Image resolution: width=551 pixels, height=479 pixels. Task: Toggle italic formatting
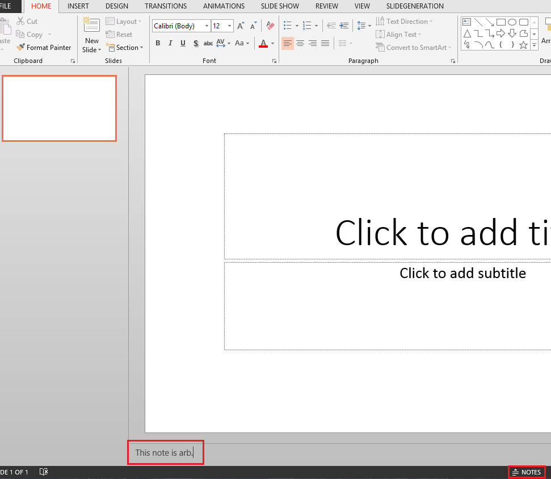pyautogui.click(x=170, y=43)
